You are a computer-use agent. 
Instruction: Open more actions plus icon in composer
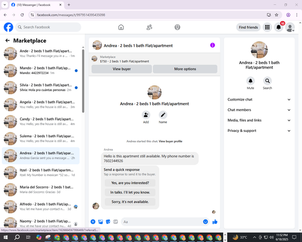coord(93,221)
